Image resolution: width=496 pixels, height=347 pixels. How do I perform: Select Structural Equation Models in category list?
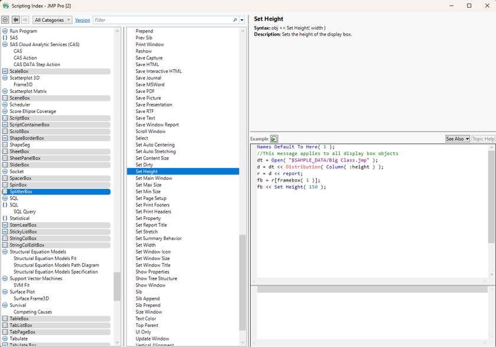[x=38, y=252]
